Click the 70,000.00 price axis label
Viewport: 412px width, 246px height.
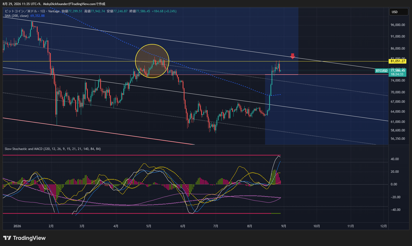tap(398, 92)
